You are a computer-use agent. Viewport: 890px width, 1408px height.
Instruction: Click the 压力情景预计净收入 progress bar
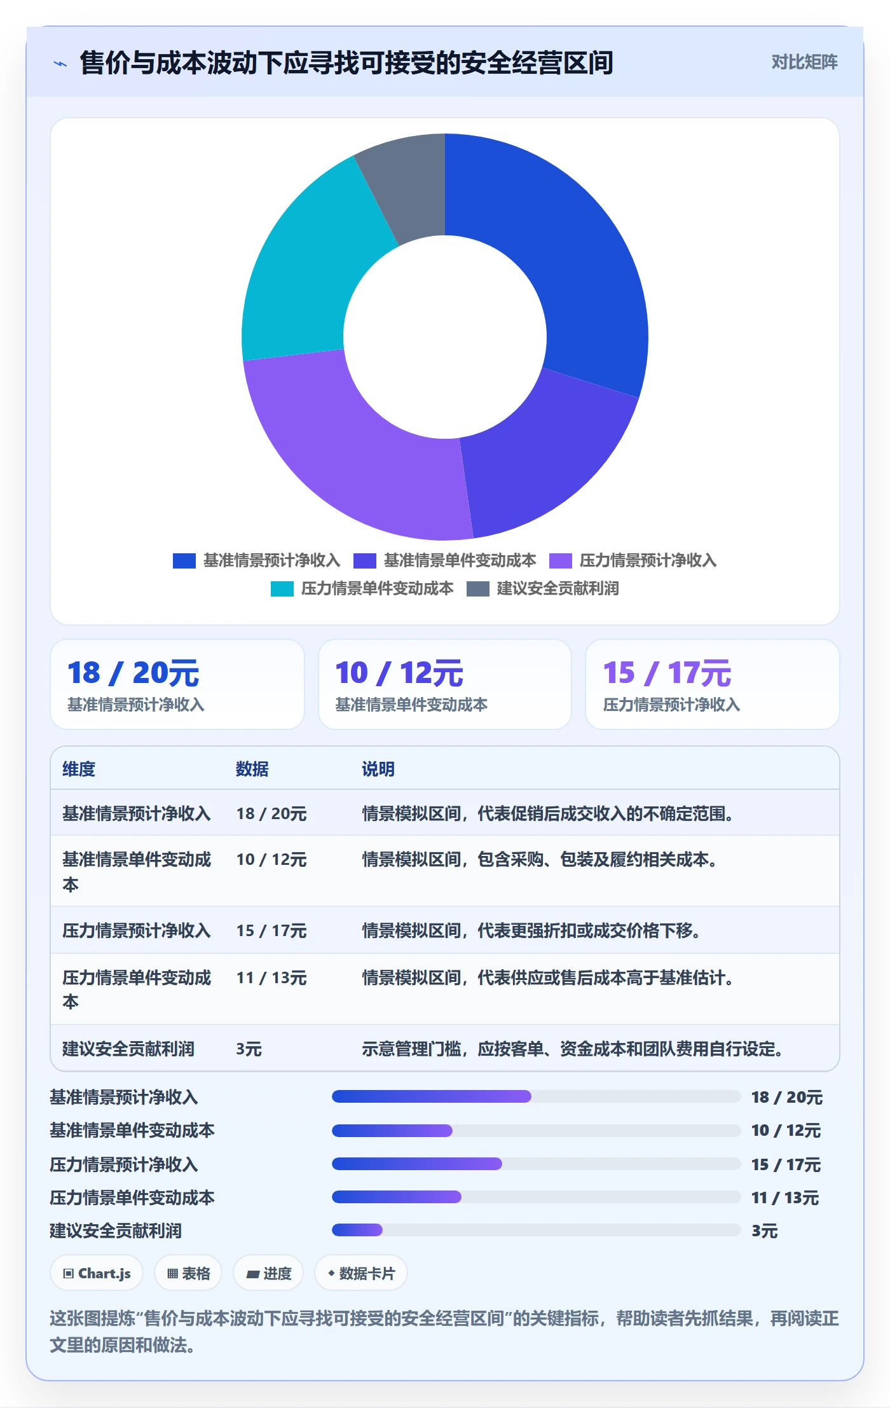537,1164
